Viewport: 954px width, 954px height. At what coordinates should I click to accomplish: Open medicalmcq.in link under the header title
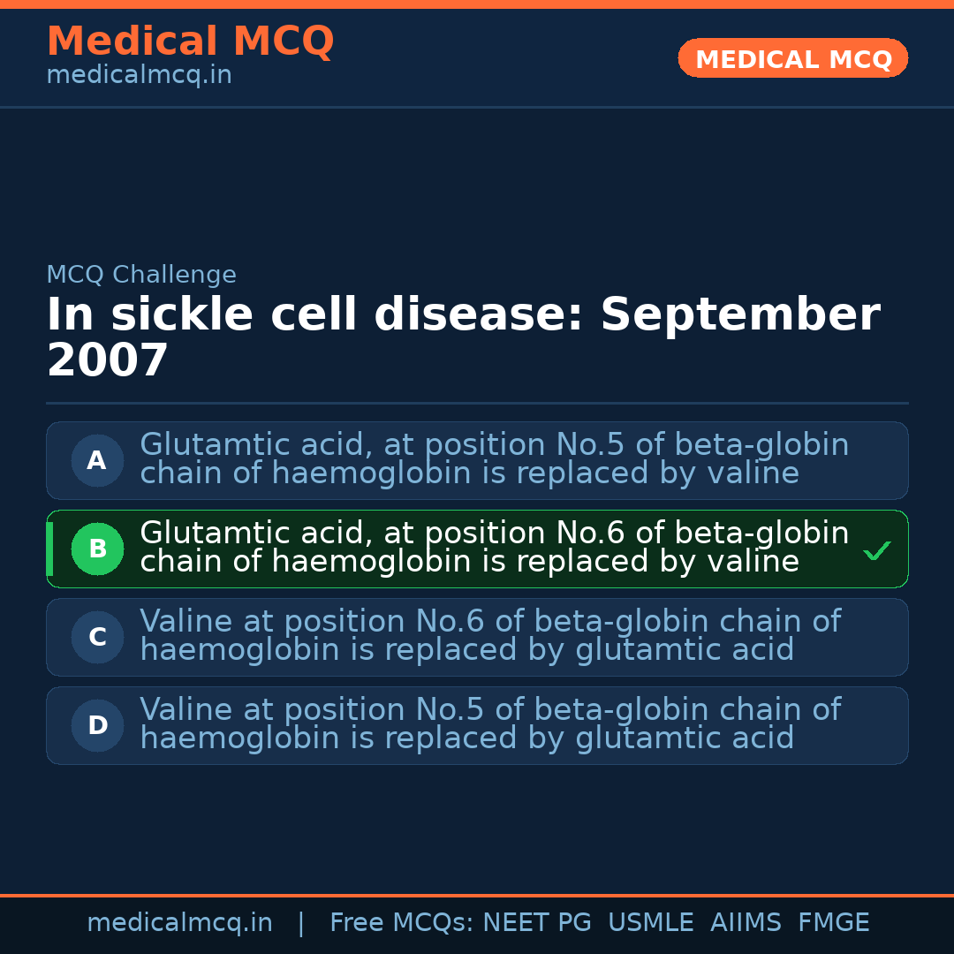139,76
